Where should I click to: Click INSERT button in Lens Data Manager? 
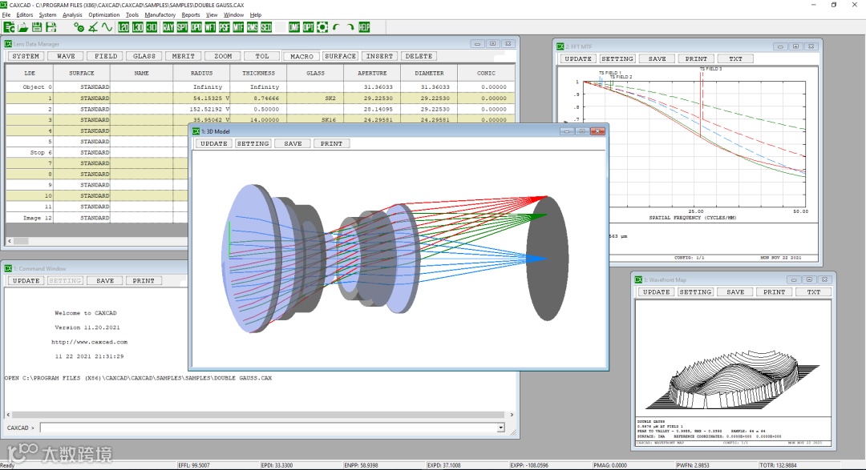(379, 56)
